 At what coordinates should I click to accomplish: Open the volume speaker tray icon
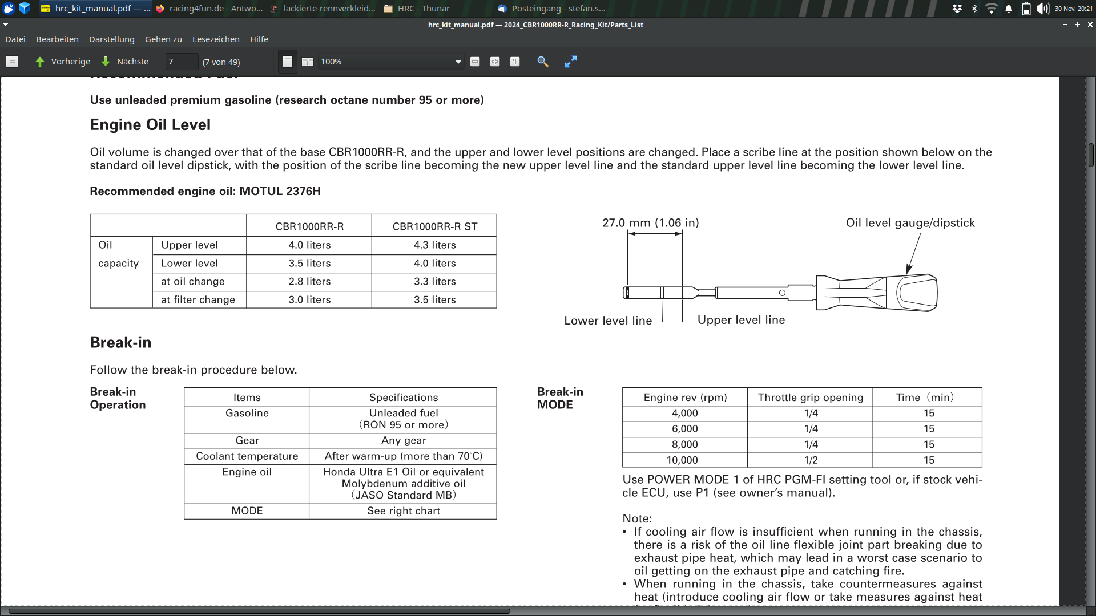(1043, 9)
